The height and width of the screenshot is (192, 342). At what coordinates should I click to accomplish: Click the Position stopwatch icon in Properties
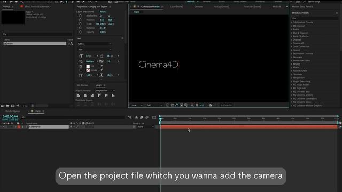pyautogui.click(x=80, y=20)
